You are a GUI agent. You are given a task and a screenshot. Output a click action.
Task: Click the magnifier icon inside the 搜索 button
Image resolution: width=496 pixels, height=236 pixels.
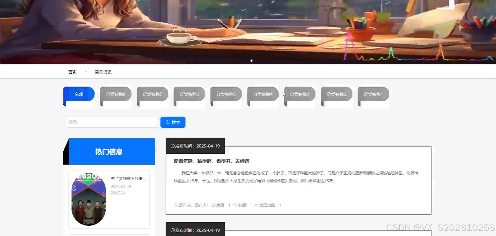(x=168, y=122)
